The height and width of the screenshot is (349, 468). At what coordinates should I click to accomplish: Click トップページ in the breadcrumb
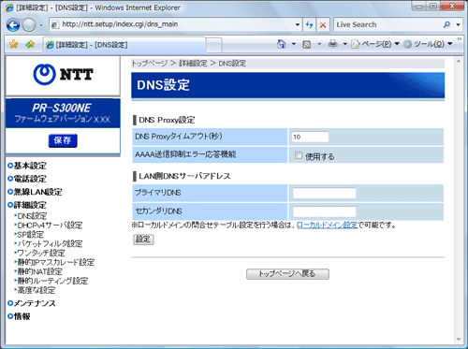coord(150,64)
